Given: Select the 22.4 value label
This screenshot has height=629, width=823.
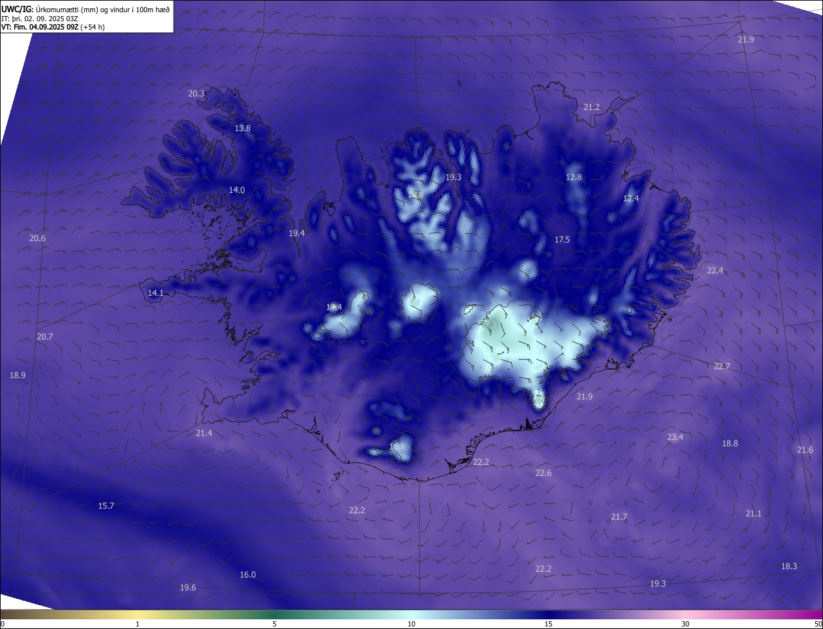Looking at the screenshot, I should pyautogui.click(x=715, y=271).
